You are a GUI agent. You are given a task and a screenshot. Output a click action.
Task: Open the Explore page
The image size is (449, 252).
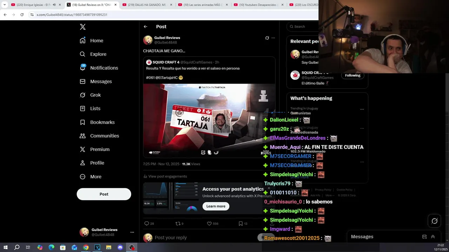click(93, 54)
